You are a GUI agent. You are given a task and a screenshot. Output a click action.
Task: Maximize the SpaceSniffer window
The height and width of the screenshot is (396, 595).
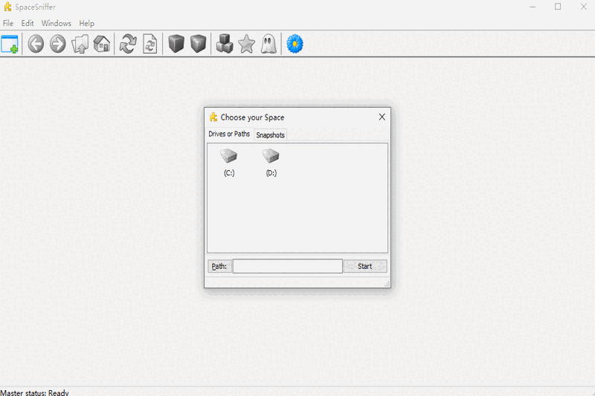[x=558, y=7]
